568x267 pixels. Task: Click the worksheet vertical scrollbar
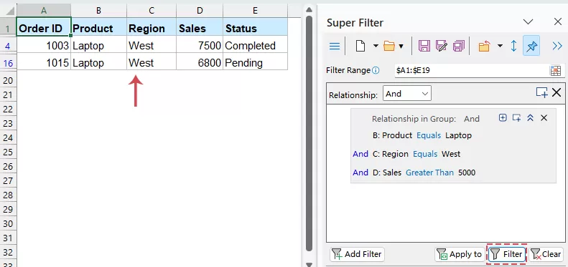coord(309,134)
